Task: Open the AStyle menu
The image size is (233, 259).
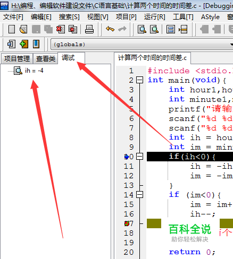Action: pos(210,17)
